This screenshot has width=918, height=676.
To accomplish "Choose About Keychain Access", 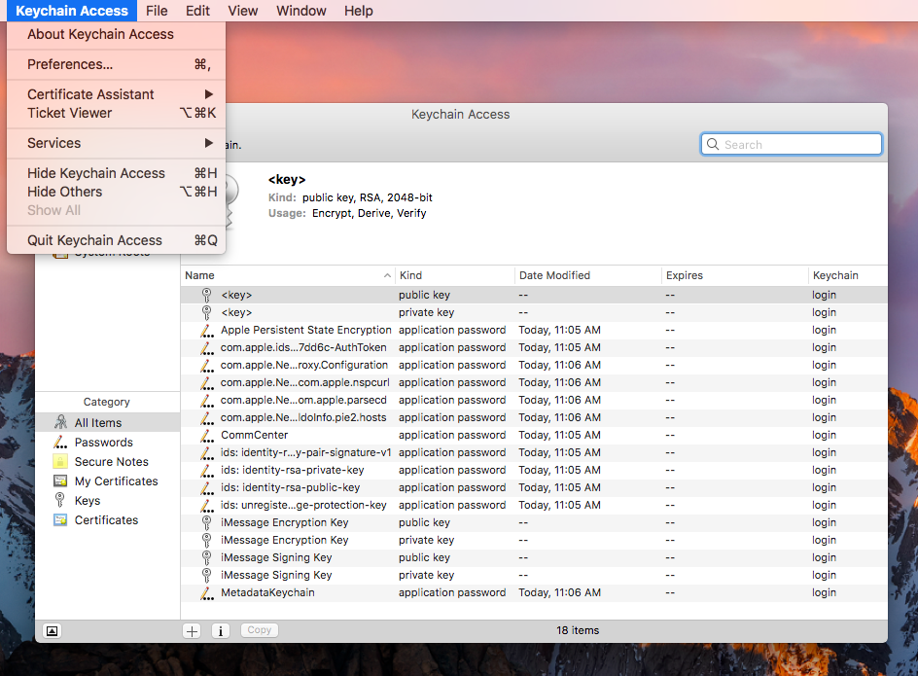I will click(117, 35).
